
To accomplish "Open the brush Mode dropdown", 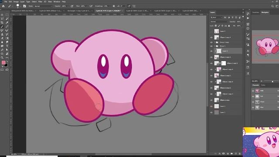I will (43, 6).
